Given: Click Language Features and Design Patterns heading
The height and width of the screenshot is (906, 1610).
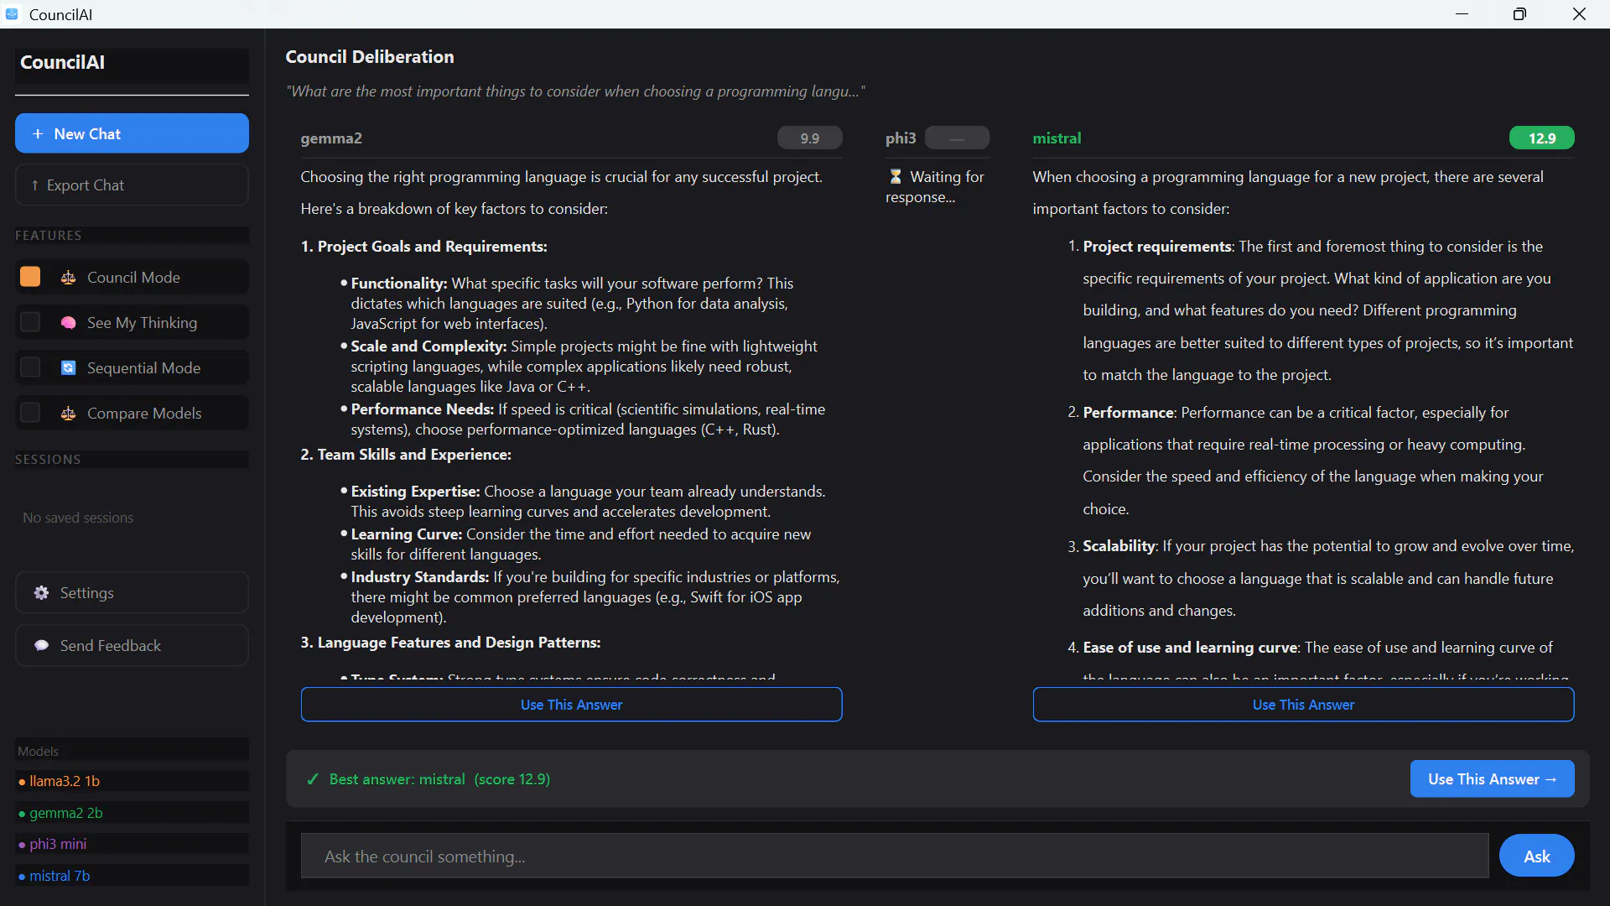Looking at the screenshot, I should click(x=450, y=643).
